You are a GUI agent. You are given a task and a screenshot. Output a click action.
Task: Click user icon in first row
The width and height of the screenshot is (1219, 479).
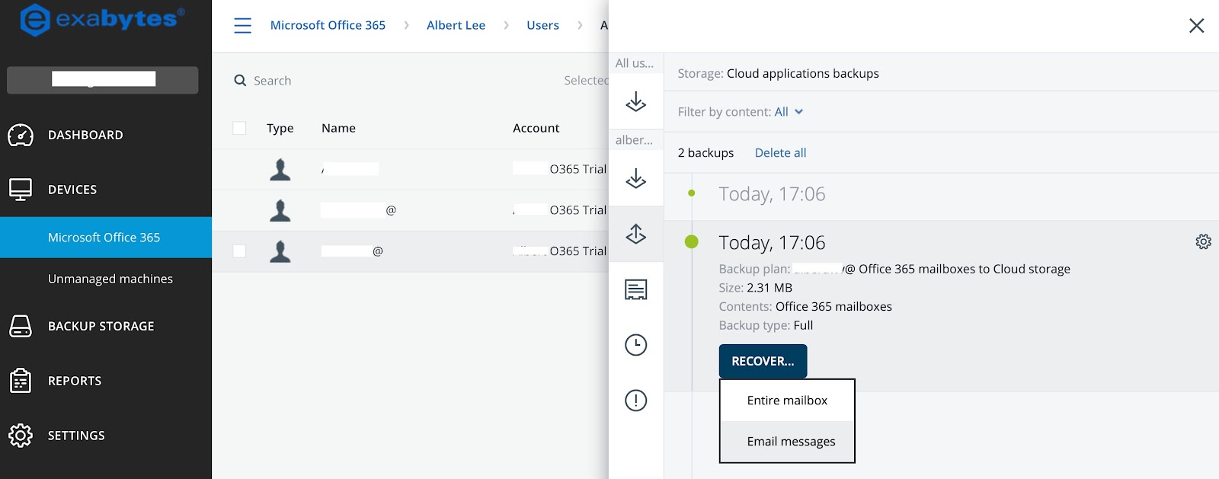280,169
